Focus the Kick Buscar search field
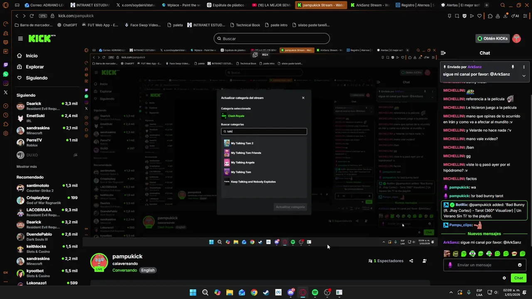This screenshot has width=532, height=299. pos(272,39)
